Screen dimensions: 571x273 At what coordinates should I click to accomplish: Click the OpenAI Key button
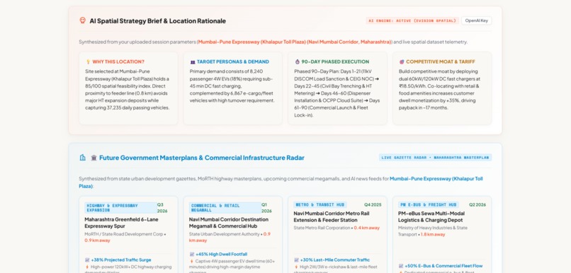(476, 21)
